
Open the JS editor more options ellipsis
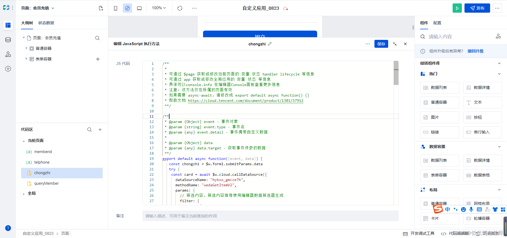click(x=368, y=44)
